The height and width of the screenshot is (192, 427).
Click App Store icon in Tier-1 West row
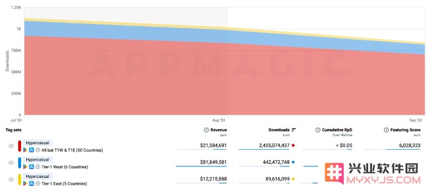click(x=32, y=167)
